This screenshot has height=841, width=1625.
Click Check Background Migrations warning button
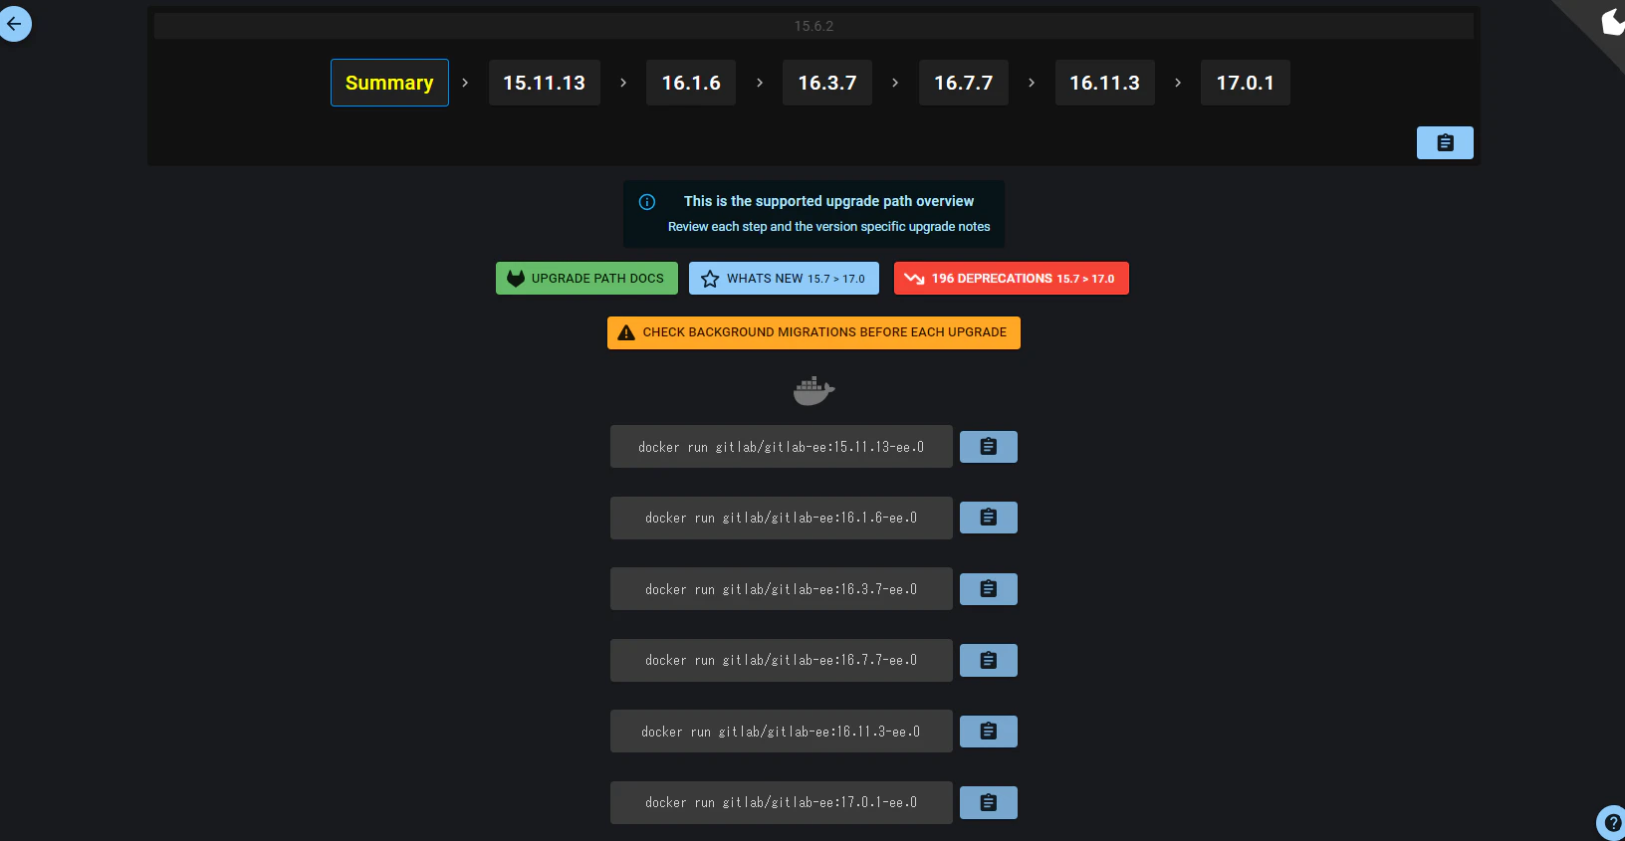(x=813, y=332)
